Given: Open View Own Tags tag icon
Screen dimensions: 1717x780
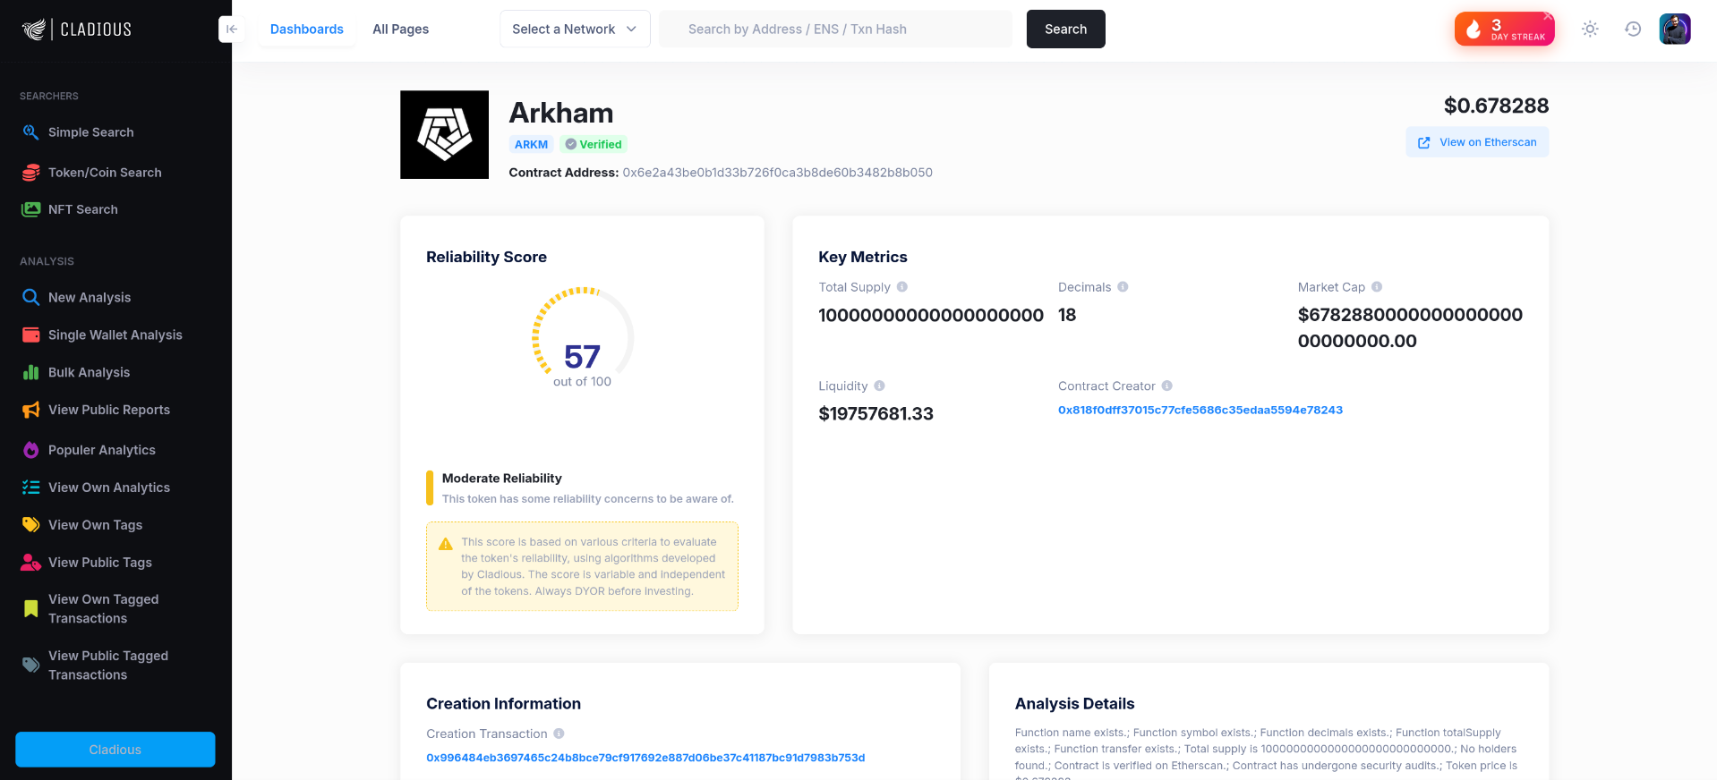Looking at the screenshot, I should 30,525.
